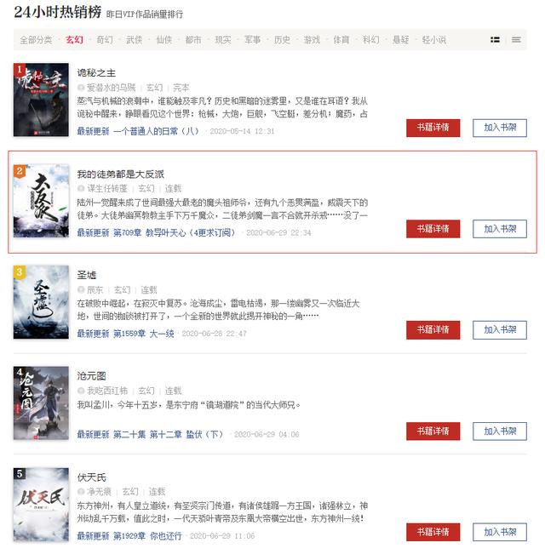Select the 轻小说 category tab
Screen dimensions: 545x554
[433, 39]
